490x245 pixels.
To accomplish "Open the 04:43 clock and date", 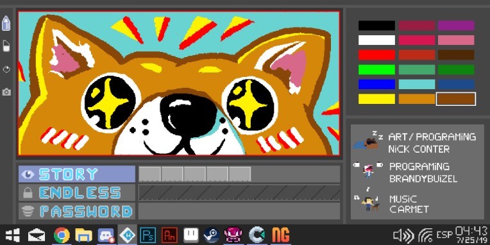I will [x=472, y=235].
